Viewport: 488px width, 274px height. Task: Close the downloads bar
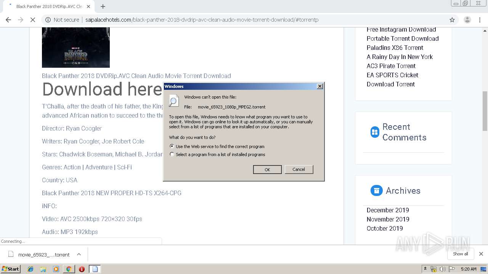pos(481,254)
